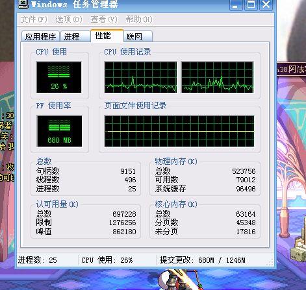The width and height of the screenshot is (306, 290).
Task: Click physical memory total 523756
Action: coord(244,171)
